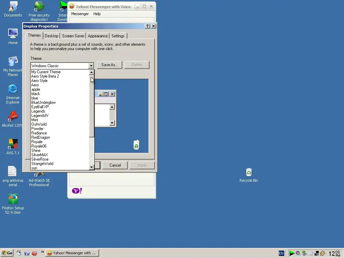The height and width of the screenshot is (258, 344).
Task: Open Firefox Setup 52.9.0esr installer
Action: pos(13,204)
